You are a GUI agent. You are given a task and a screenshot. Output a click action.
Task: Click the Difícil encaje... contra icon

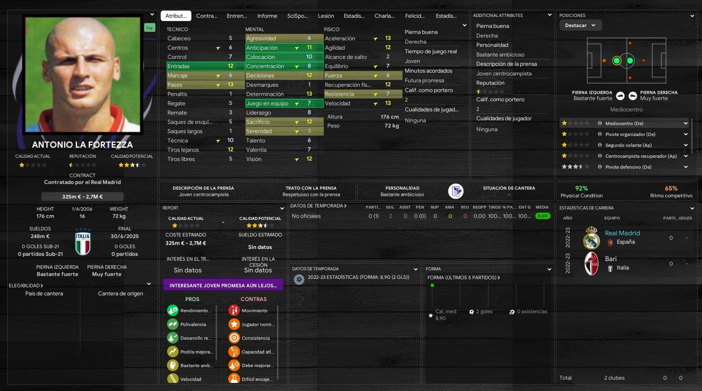pos(234,378)
